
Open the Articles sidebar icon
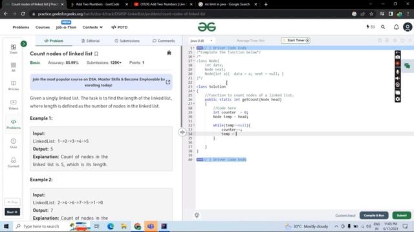coord(13,86)
